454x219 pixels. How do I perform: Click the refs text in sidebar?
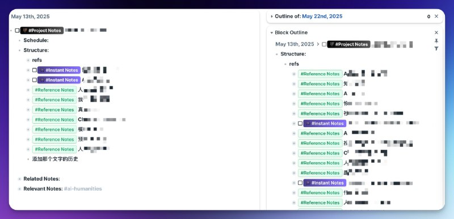(x=294, y=64)
